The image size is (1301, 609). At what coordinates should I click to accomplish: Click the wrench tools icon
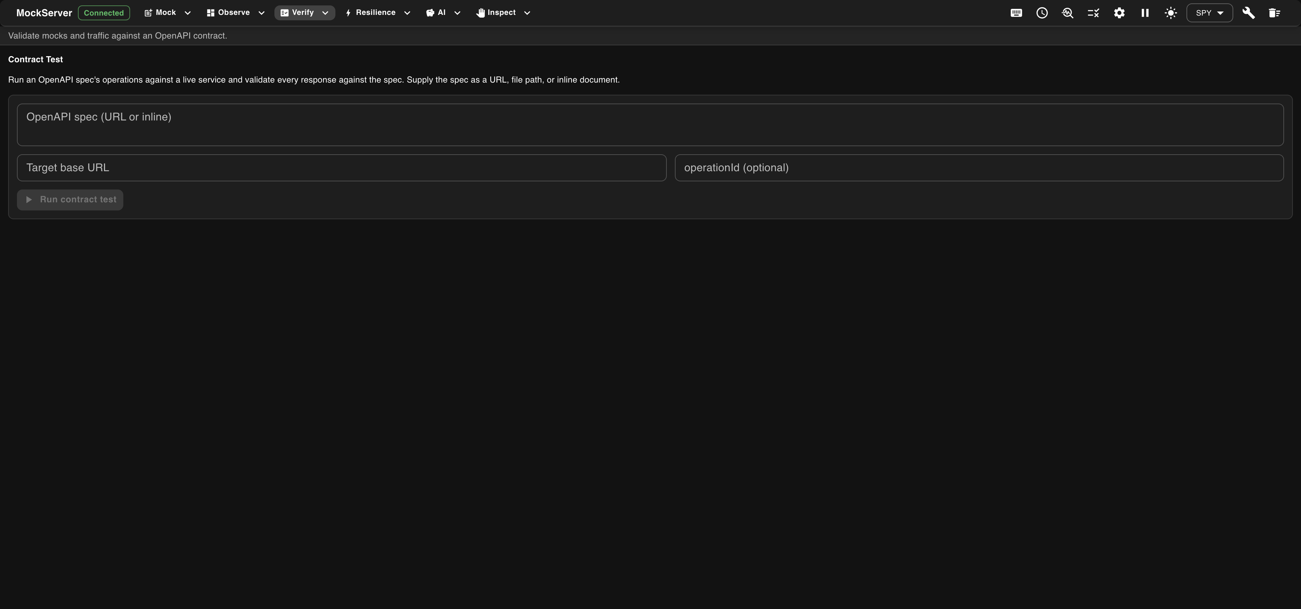[x=1248, y=13]
